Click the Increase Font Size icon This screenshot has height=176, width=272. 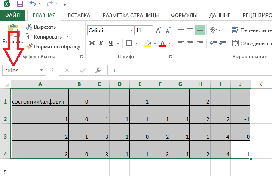(x=159, y=30)
